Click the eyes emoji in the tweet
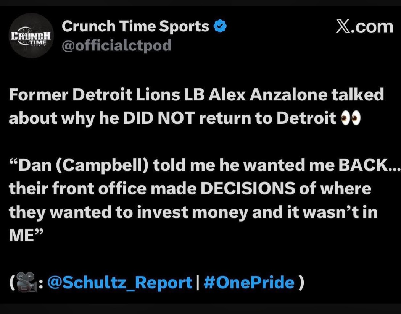The height and width of the screenshot is (314, 401). [x=350, y=119]
